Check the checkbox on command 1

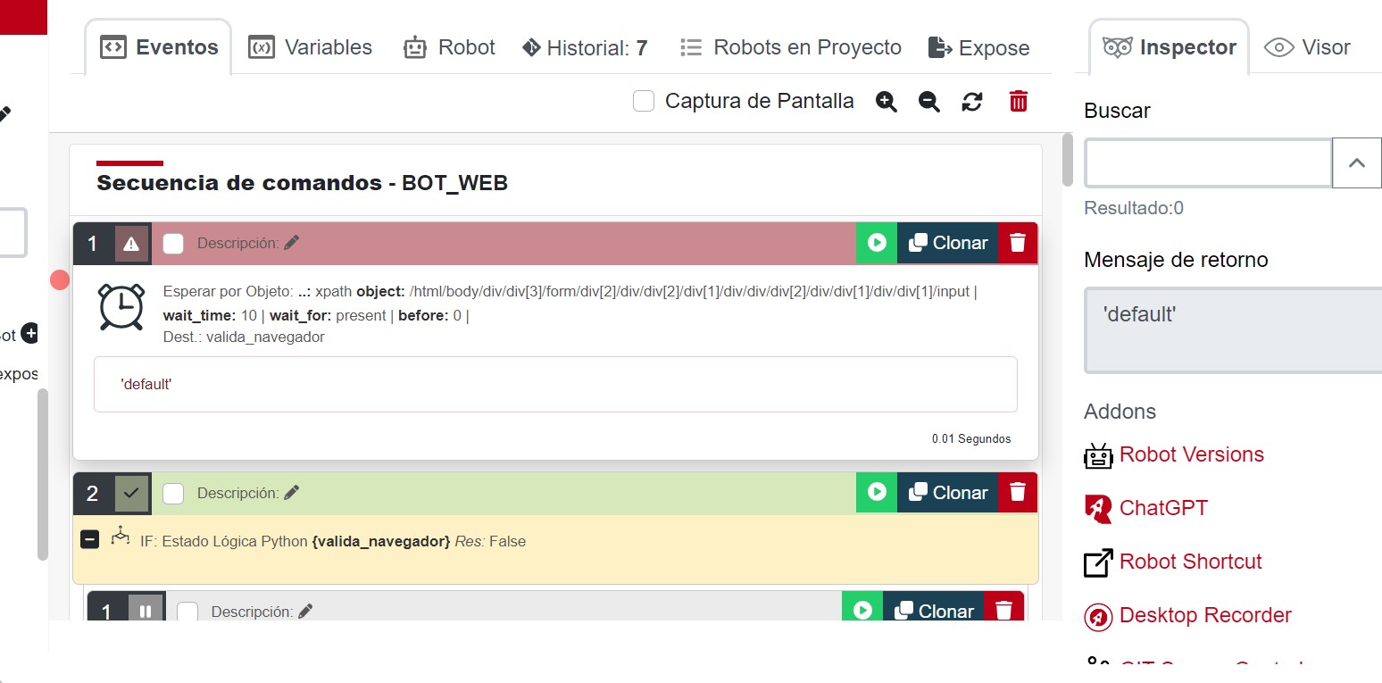click(173, 243)
